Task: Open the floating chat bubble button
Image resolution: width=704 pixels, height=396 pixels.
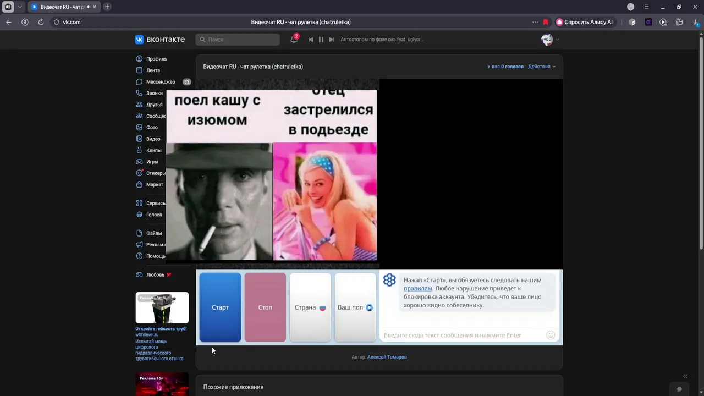Action: [679, 389]
